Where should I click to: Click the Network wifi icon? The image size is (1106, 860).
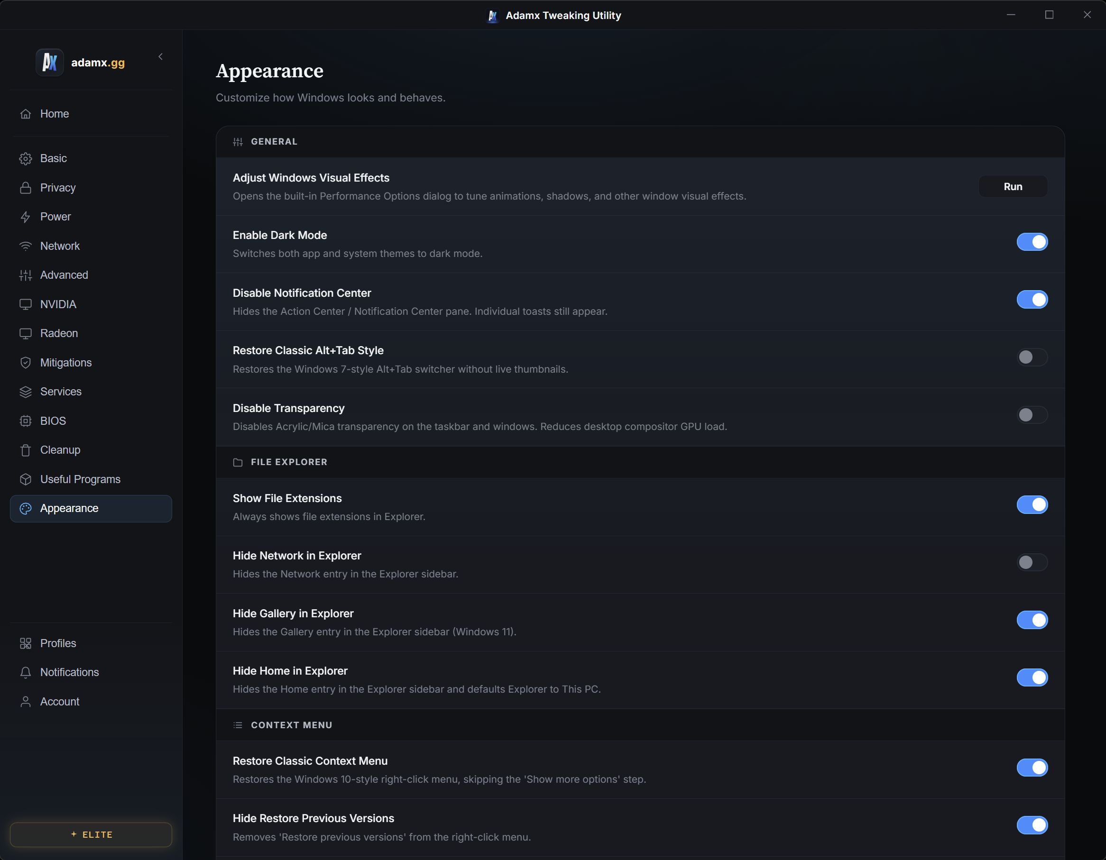[x=25, y=246]
